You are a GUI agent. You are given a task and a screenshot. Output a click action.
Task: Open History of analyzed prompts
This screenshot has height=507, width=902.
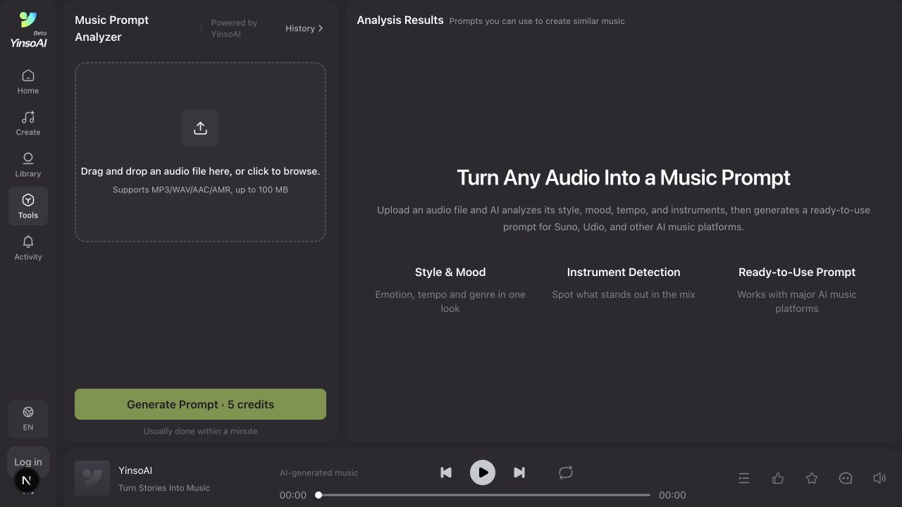(x=304, y=28)
